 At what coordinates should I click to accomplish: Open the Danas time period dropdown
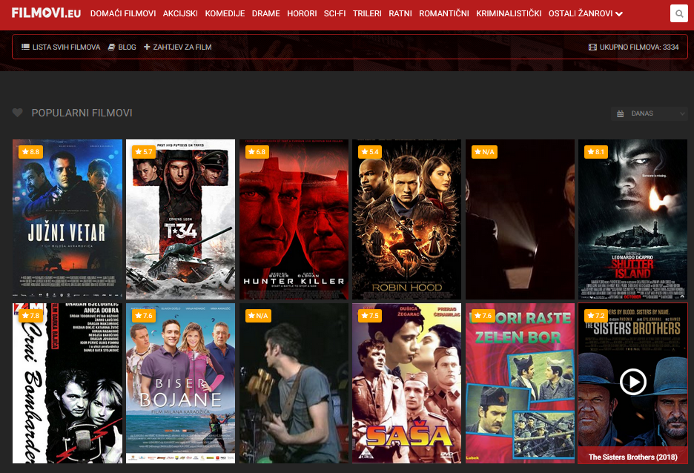(x=650, y=113)
